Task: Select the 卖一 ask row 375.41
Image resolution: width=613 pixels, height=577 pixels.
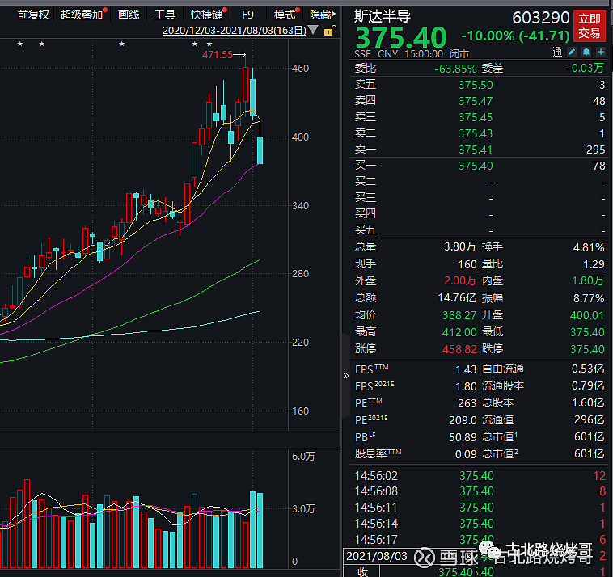Action: pyautogui.click(x=480, y=150)
